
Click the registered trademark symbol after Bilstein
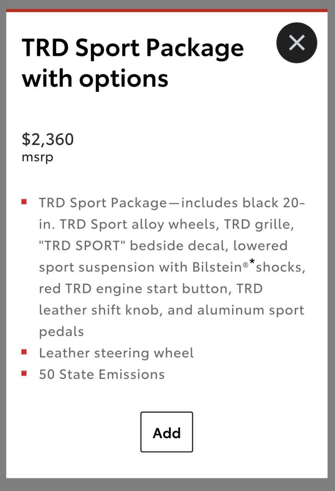pyautogui.click(x=246, y=265)
